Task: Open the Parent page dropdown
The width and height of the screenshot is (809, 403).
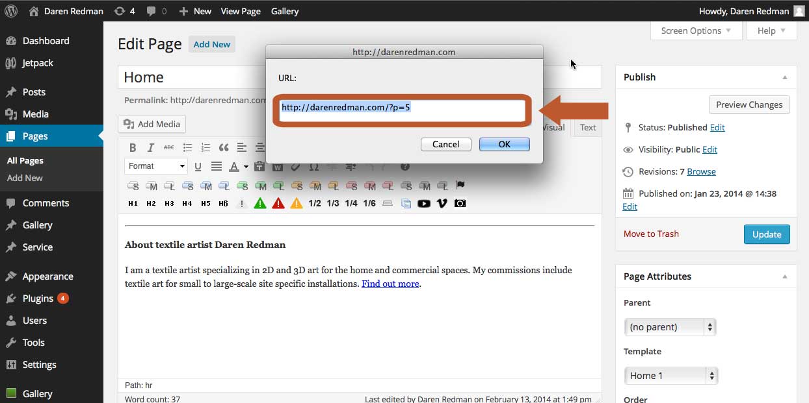Action: [670, 327]
